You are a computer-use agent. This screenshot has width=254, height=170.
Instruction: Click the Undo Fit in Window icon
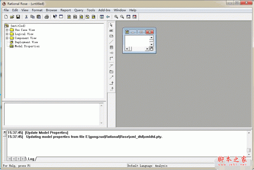pyautogui.click(x=135, y=16)
